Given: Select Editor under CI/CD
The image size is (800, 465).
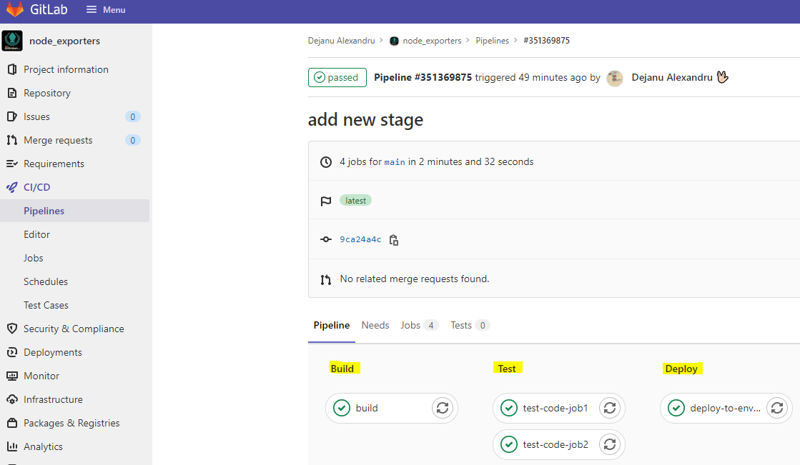Looking at the screenshot, I should click(x=36, y=234).
